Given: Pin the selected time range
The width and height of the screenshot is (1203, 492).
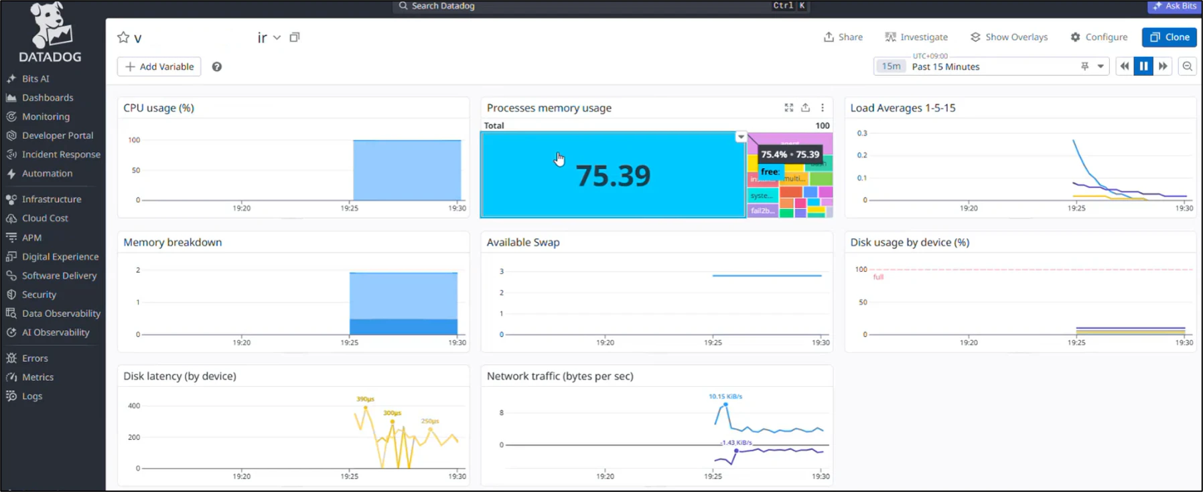Looking at the screenshot, I should pos(1085,66).
